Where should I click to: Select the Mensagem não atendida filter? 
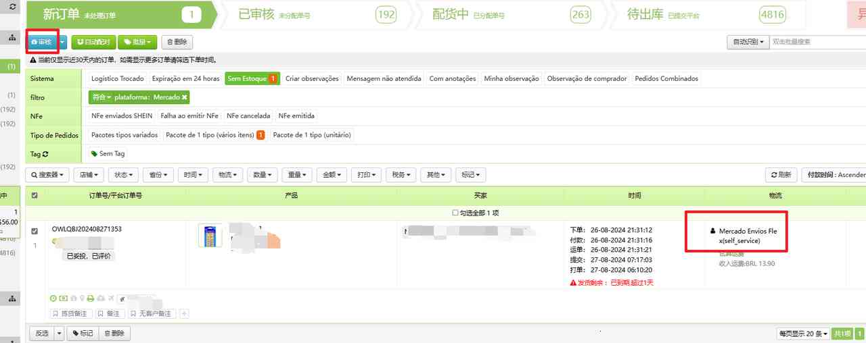click(x=384, y=79)
